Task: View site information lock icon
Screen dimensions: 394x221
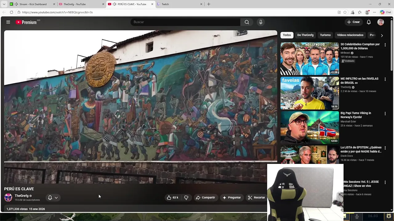Action: click(x=19, y=12)
